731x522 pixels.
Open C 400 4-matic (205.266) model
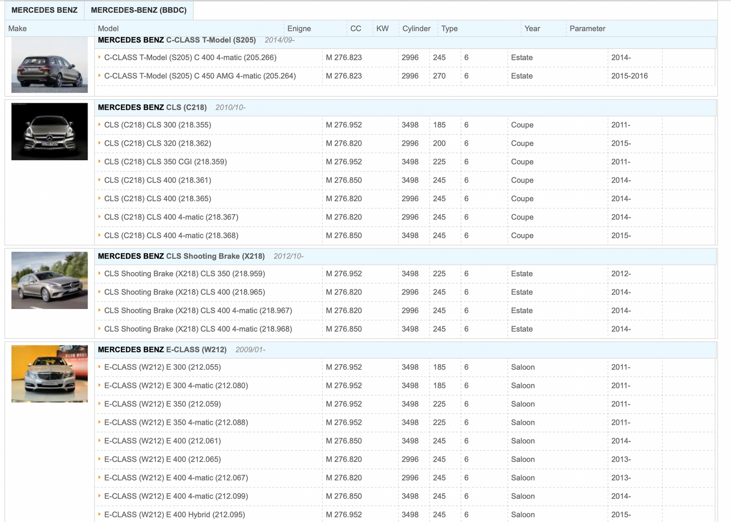pyautogui.click(x=190, y=58)
